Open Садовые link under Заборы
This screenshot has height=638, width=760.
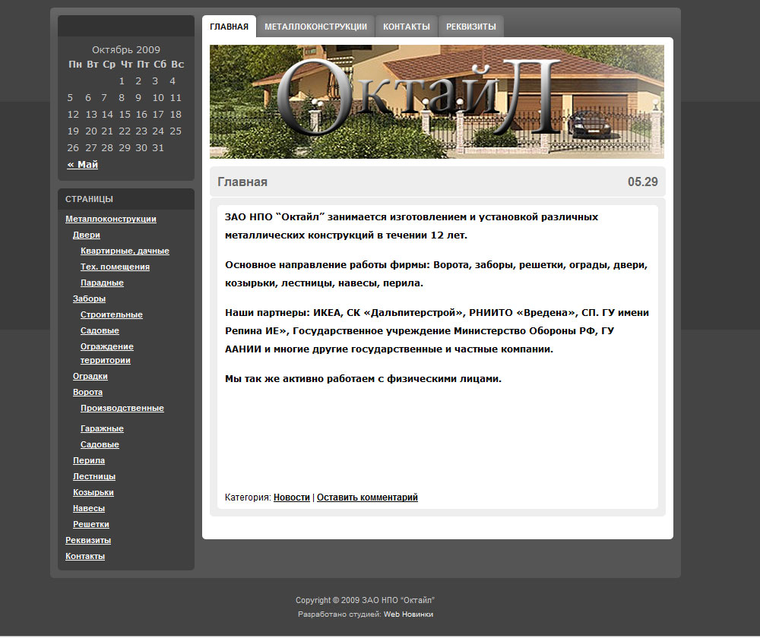(x=100, y=331)
